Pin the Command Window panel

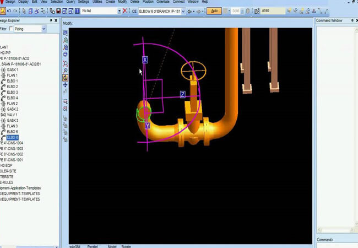[x=352, y=20]
